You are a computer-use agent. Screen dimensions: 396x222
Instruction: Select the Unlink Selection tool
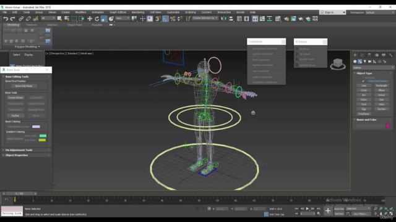[28, 18]
